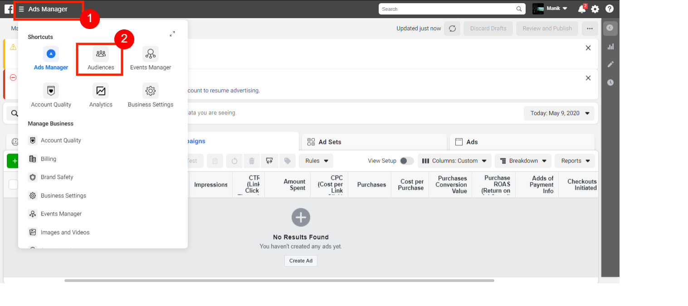Viewport: 688px width, 306px height.
Task: Open Ads Manager shortcut icon
Action: coord(51,54)
